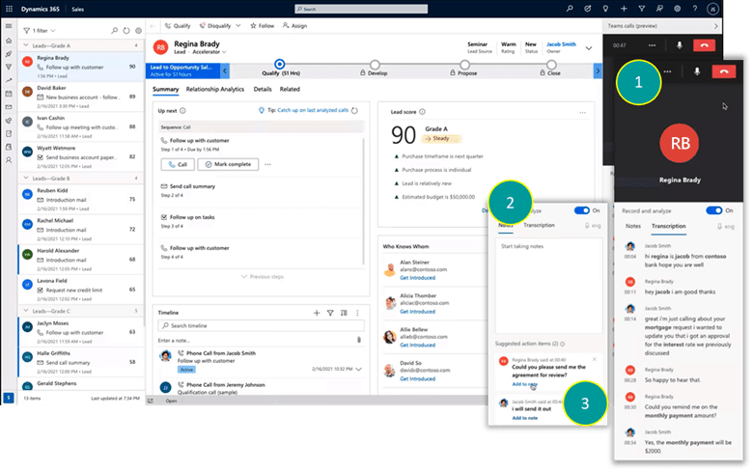This screenshot has height=472, width=753.
Task: Select David Baker lead in work list
Action: pyautogui.click(x=81, y=97)
